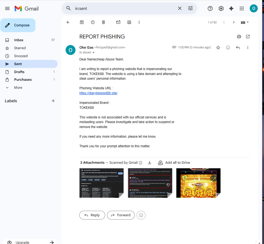Open the first attachment thumbnail

[101, 183]
